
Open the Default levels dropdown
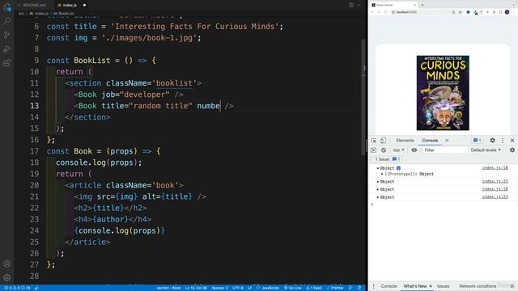click(x=486, y=150)
